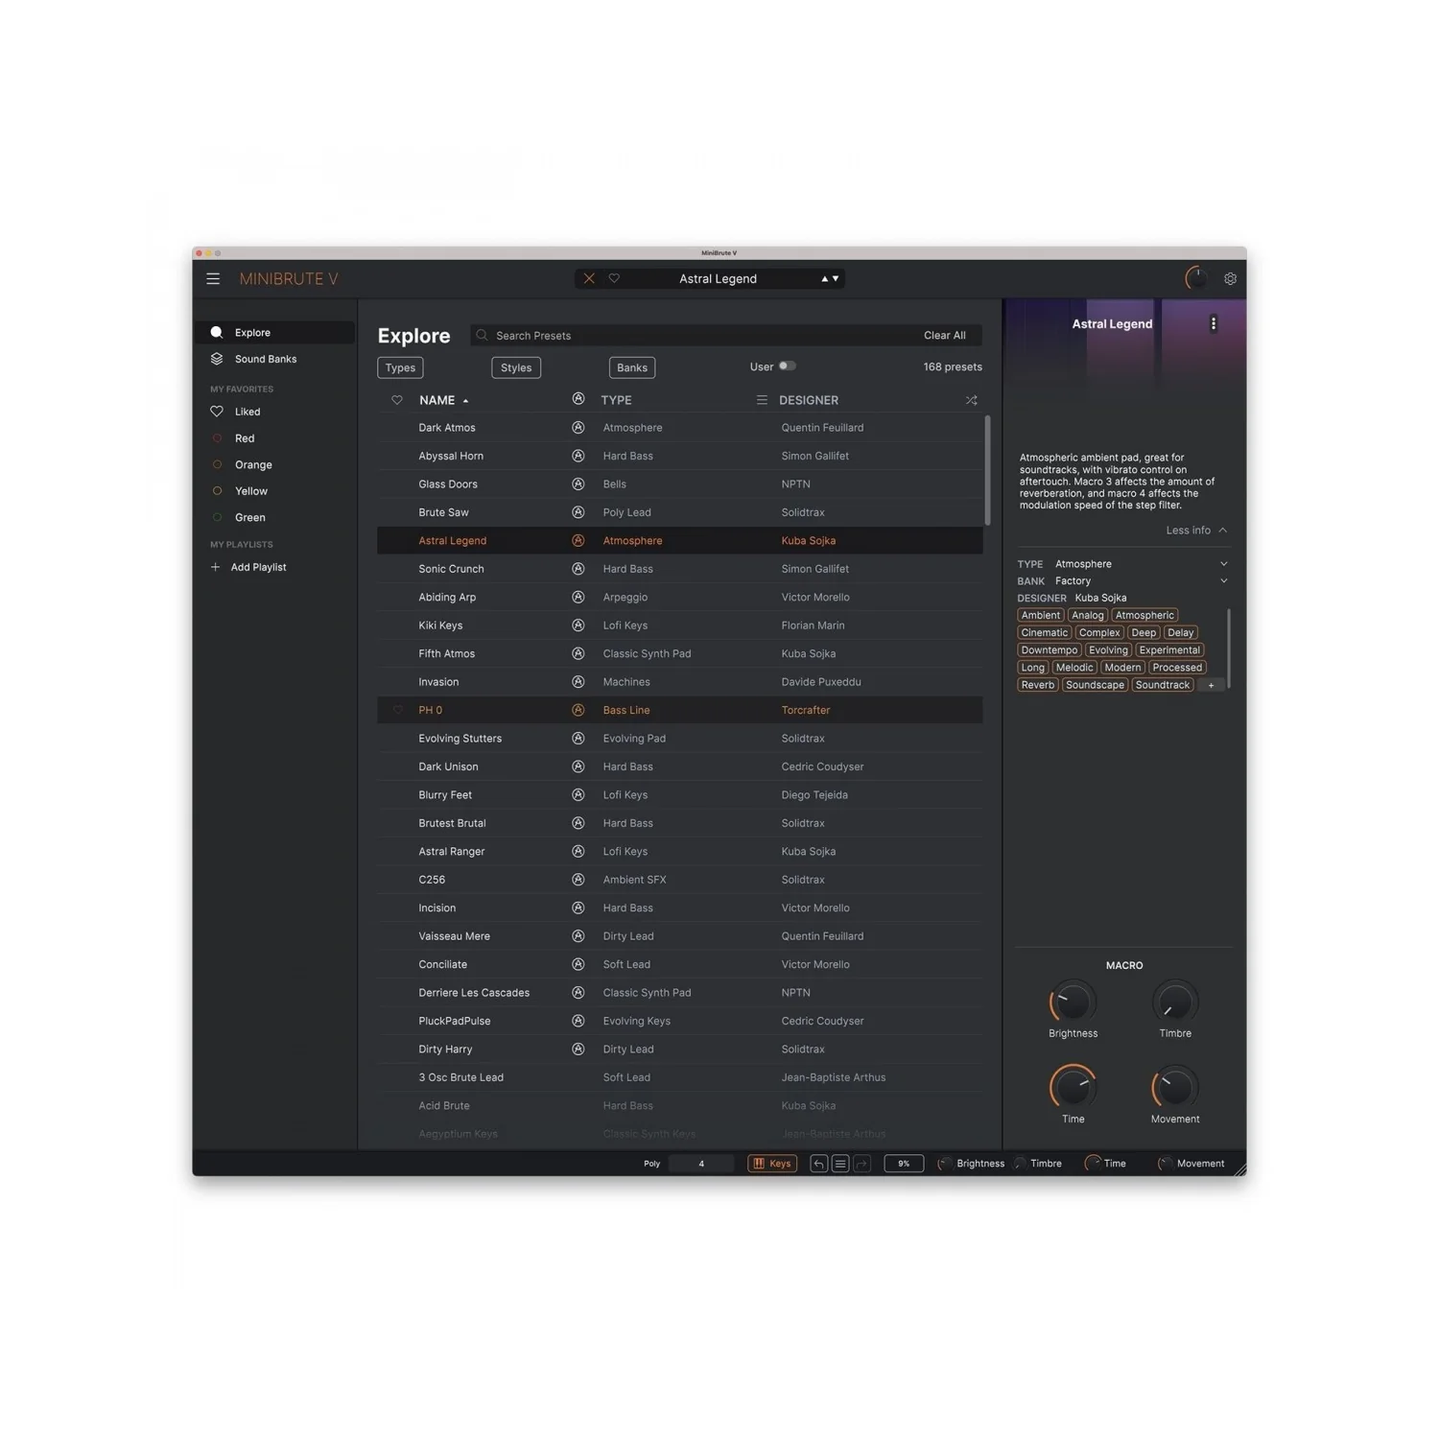Add a new playlist

[x=258, y=568]
